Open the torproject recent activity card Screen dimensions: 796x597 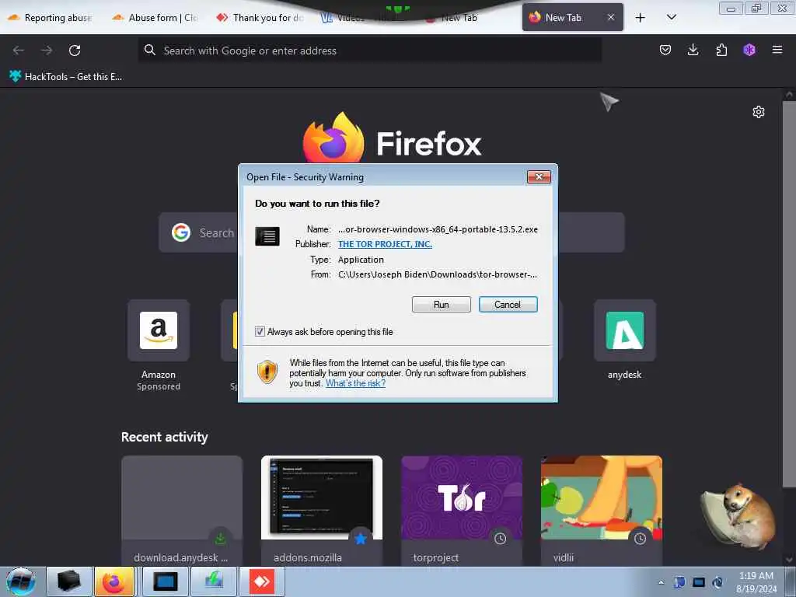point(462,511)
